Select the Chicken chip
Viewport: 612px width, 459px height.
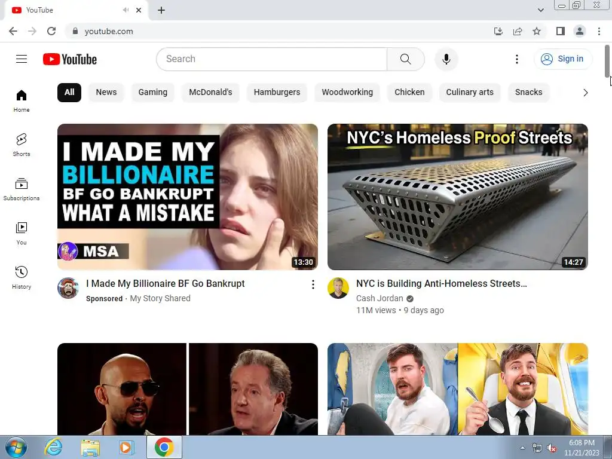(409, 93)
